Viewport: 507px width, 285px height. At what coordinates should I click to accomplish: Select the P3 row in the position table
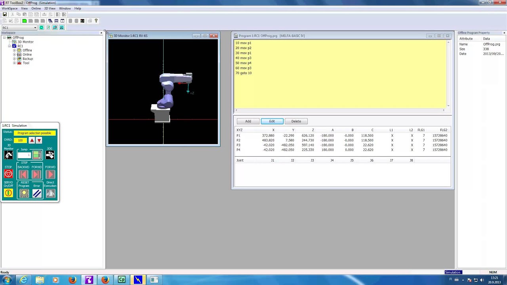click(x=342, y=145)
